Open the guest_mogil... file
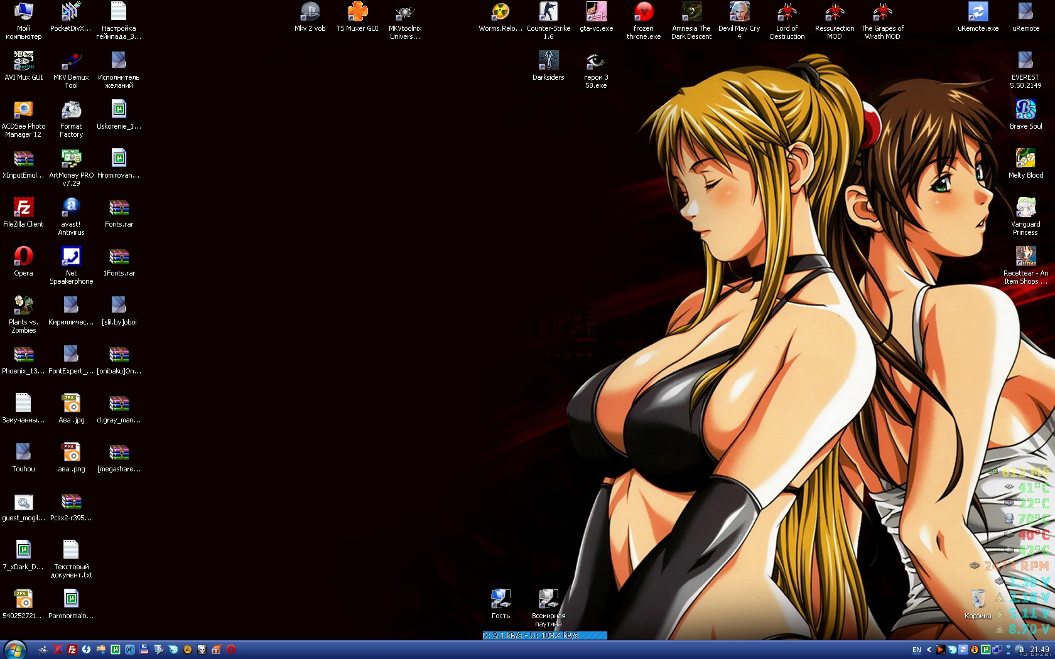Image resolution: width=1055 pixels, height=659 pixels. 23,506
